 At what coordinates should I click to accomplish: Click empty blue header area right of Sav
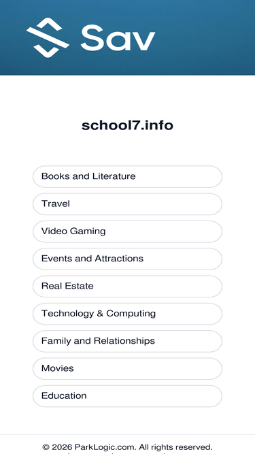click(x=205, y=37)
